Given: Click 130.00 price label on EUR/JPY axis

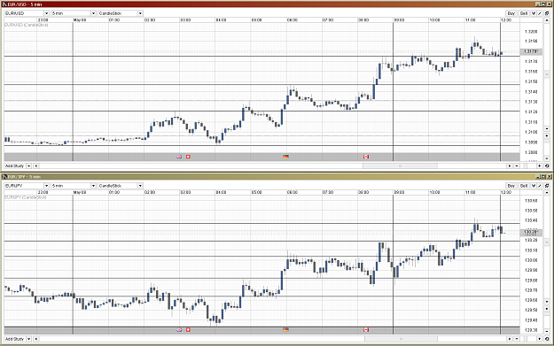Looking at the screenshot, I should click(x=531, y=260).
